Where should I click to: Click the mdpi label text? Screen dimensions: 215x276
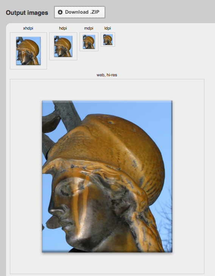tap(89, 28)
